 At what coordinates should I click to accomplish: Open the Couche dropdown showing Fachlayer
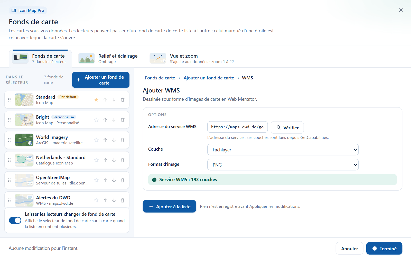[283, 150]
